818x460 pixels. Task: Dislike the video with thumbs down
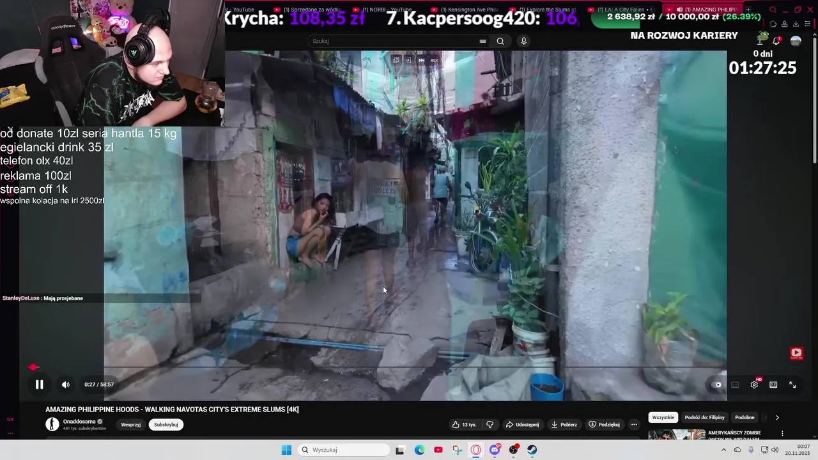pos(490,425)
